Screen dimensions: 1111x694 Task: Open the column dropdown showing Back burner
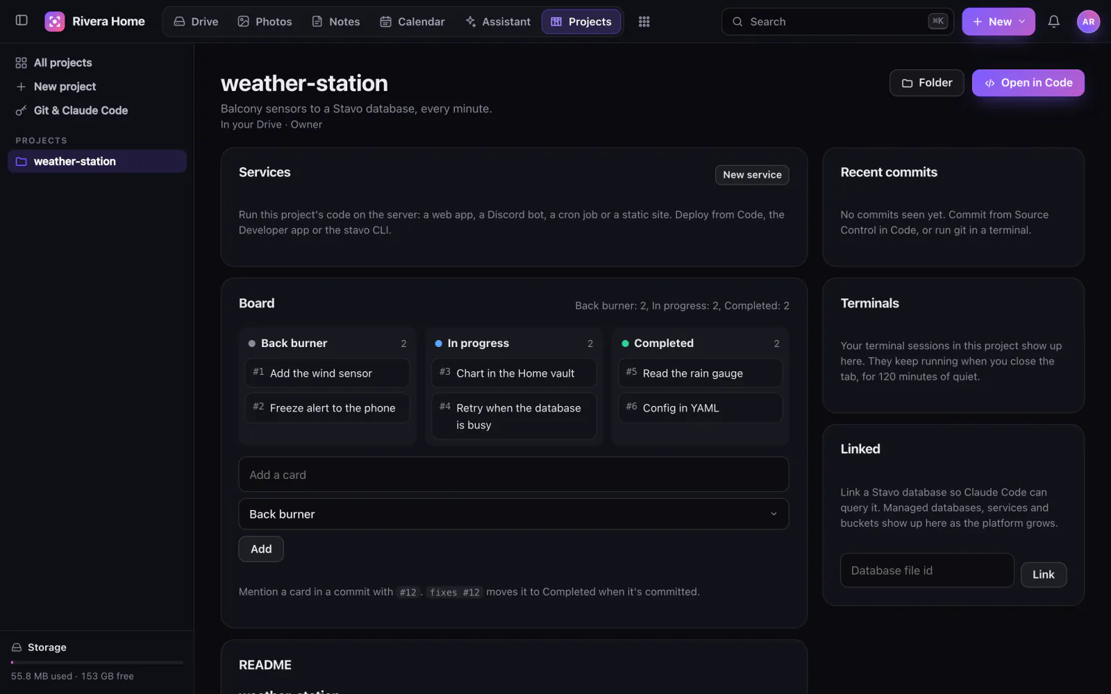tap(514, 514)
